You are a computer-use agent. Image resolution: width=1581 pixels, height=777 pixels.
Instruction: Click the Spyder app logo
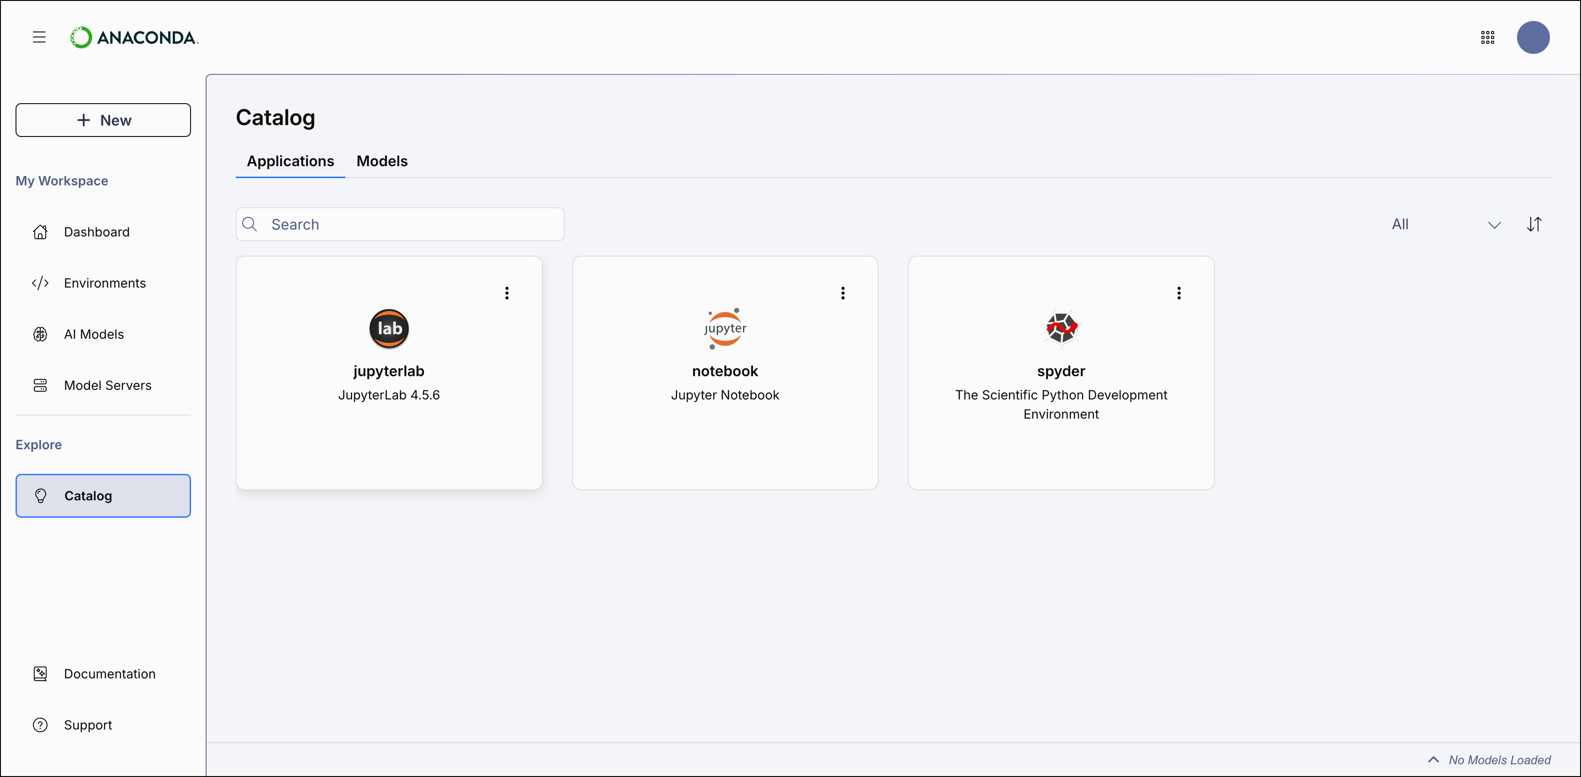1061,329
